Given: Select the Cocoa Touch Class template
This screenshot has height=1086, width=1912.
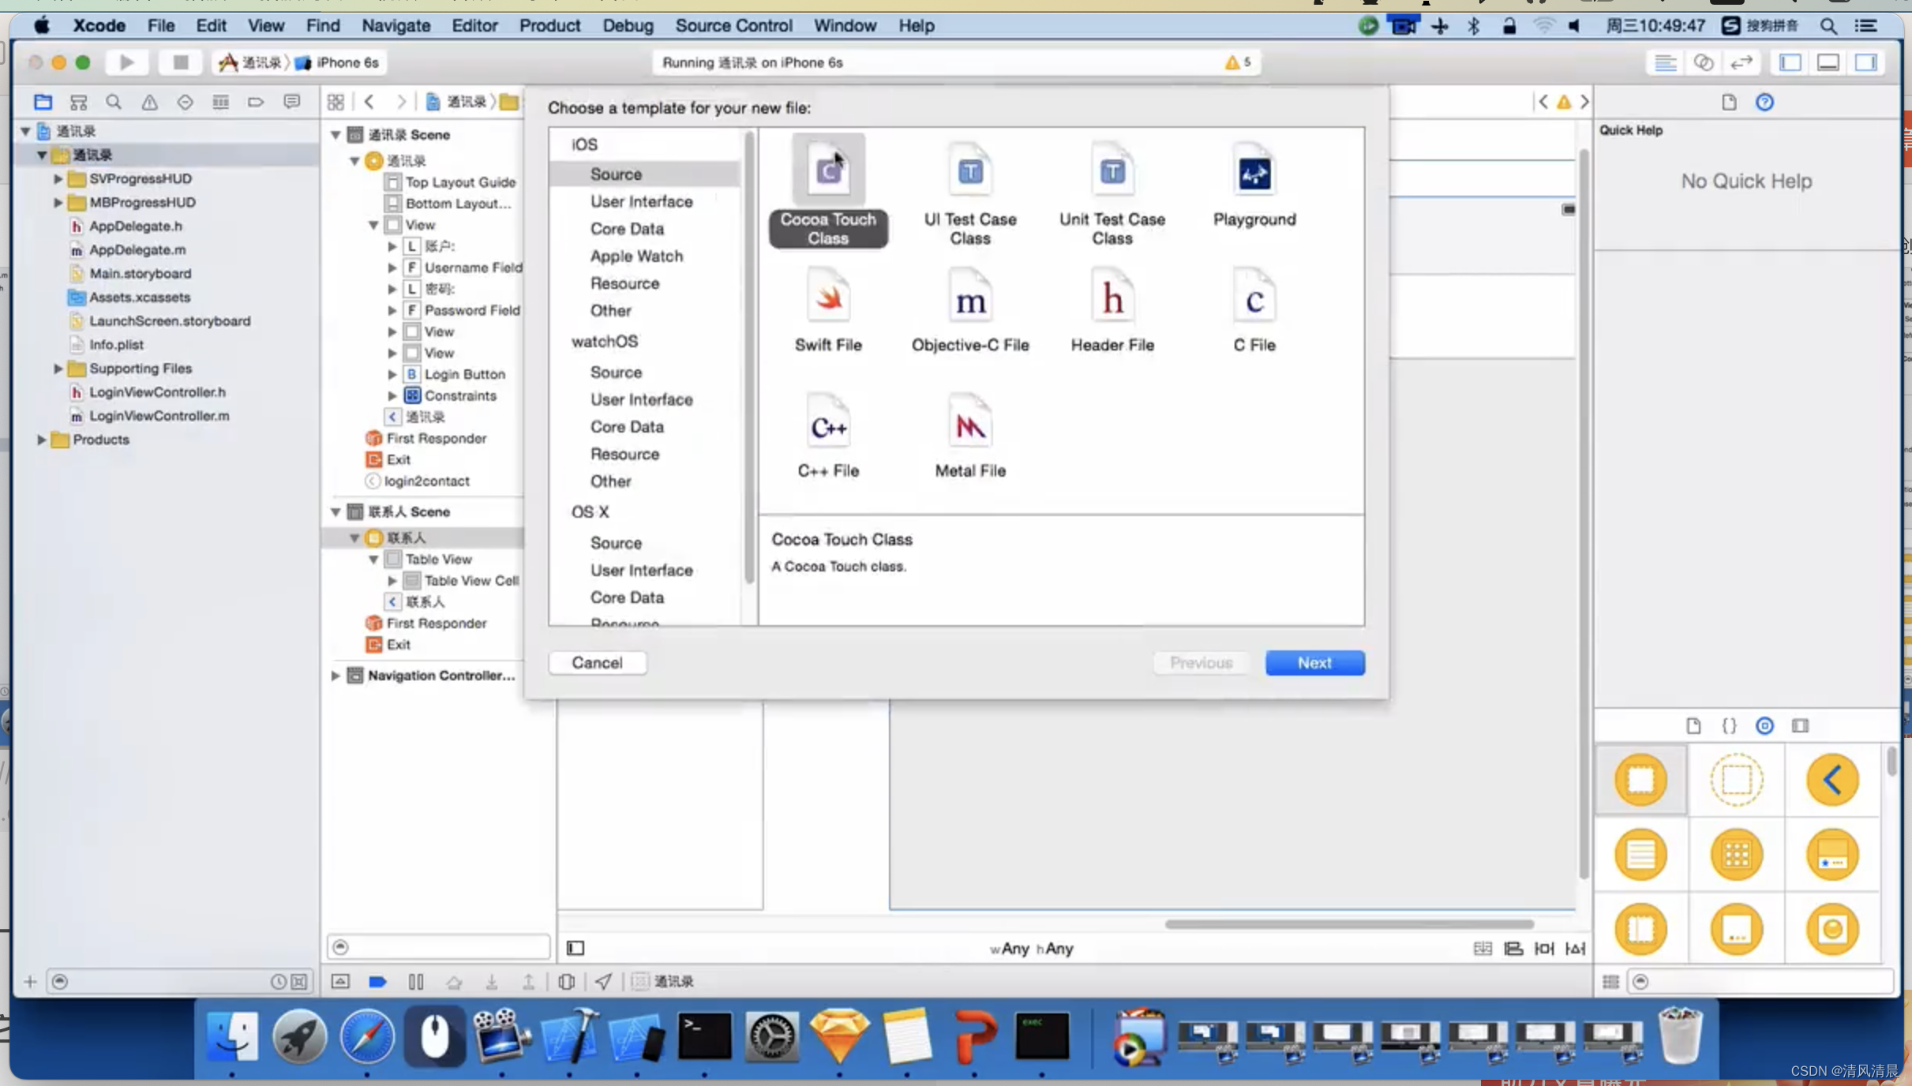Looking at the screenshot, I should click(828, 191).
